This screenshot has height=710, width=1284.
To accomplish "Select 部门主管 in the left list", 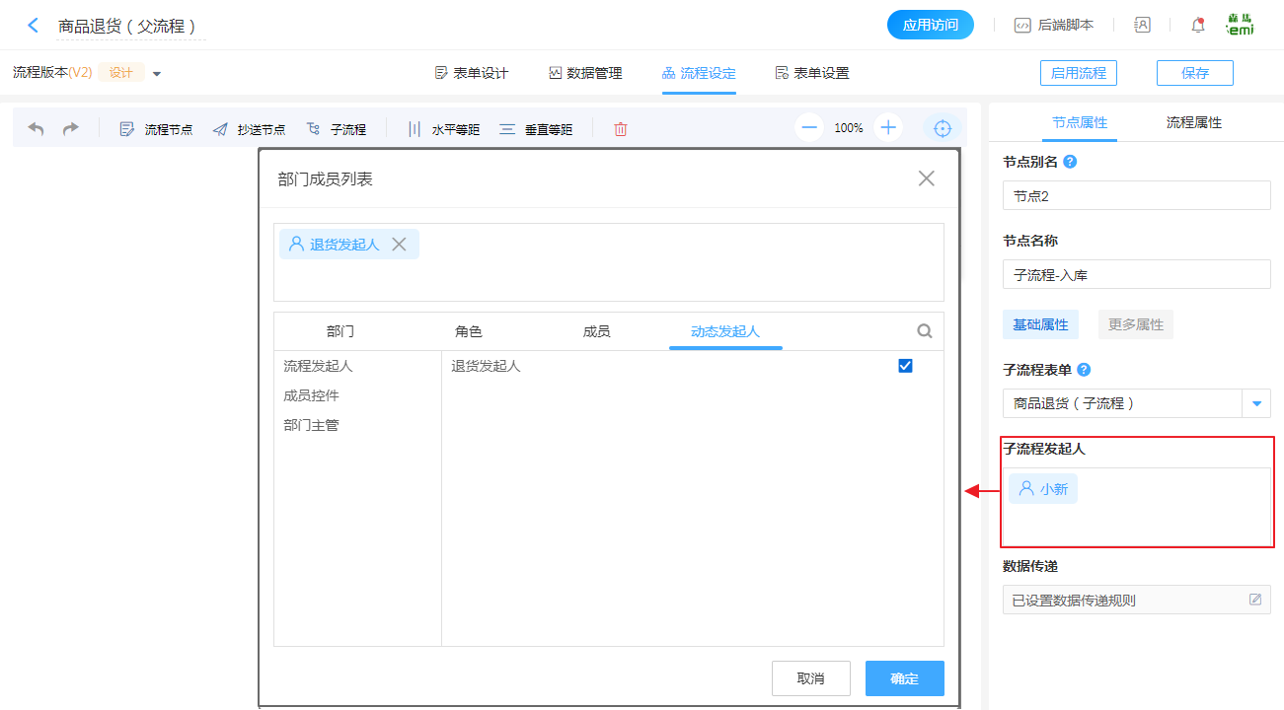I will [x=311, y=425].
